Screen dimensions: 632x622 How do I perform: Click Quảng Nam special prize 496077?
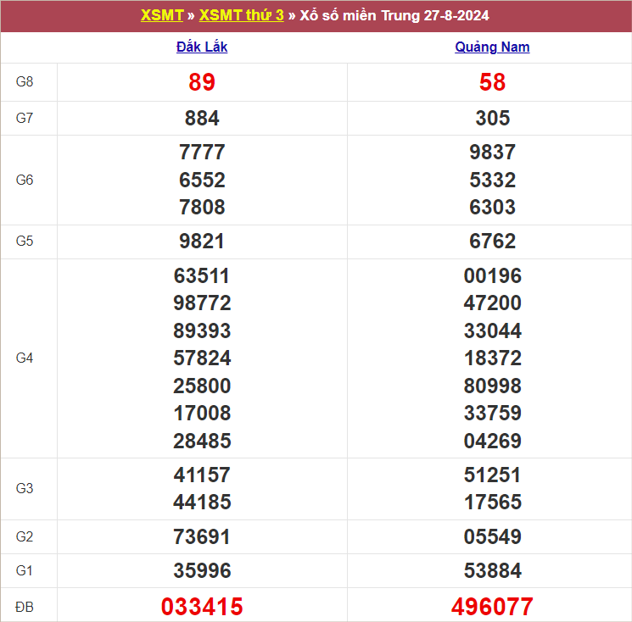492,607
